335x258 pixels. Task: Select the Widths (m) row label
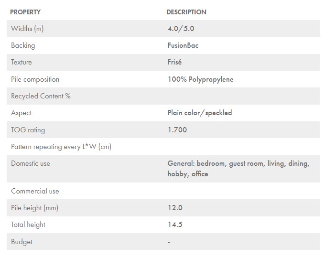pyautogui.click(x=27, y=29)
